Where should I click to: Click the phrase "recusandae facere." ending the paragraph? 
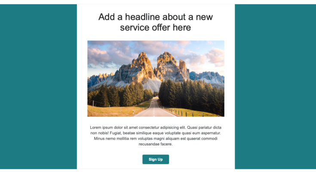tap(156, 144)
